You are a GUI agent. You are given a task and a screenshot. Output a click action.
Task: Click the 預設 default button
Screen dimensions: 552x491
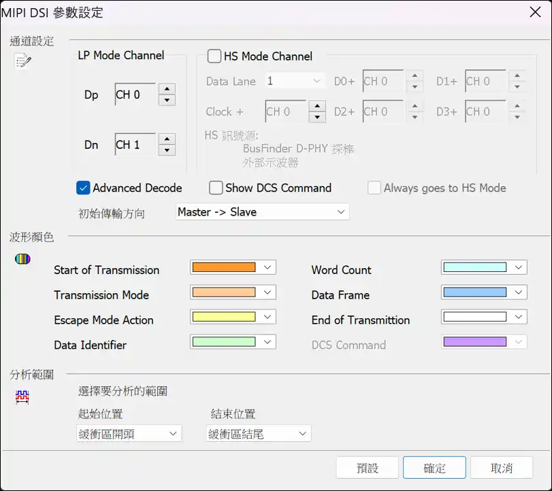tap(367, 468)
